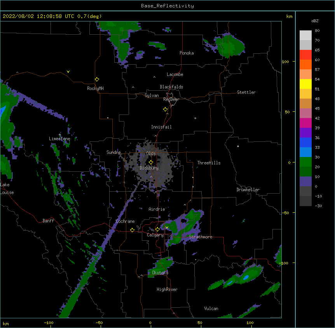Click the 80 value in the dBZ legend
The width and height of the screenshot is (335, 328).
tap(317, 31)
